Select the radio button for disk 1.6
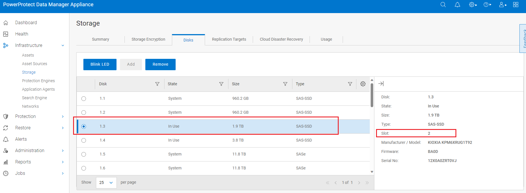526x193 pixels. [84, 168]
